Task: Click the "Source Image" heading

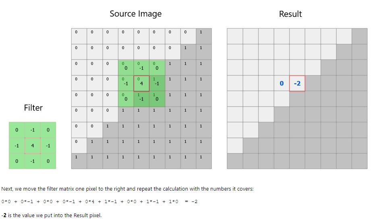Action: pos(135,14)
